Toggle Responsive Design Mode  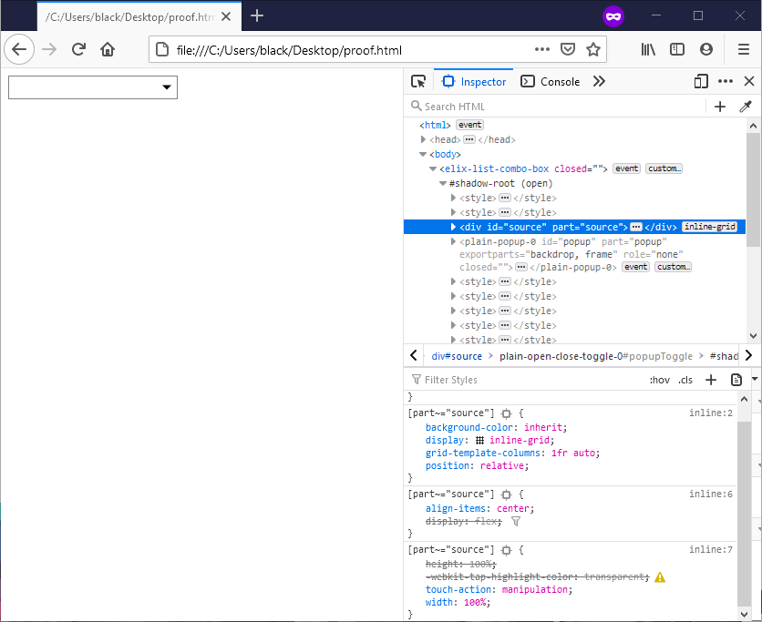click(x=701, y=81)
